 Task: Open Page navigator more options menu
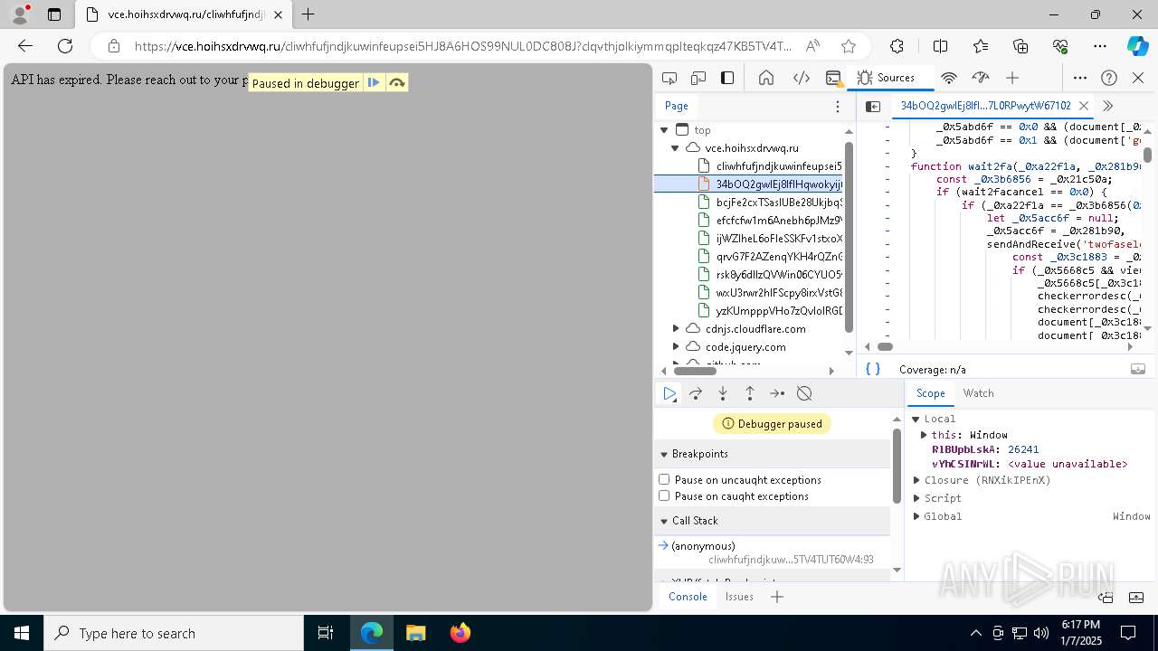pyautogui.click(x=838, y=106)
